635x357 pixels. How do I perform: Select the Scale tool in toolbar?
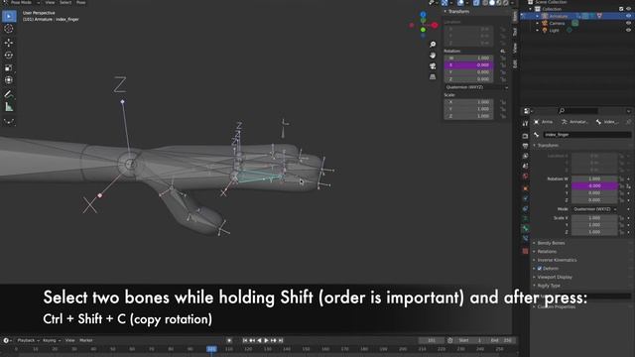9,67
